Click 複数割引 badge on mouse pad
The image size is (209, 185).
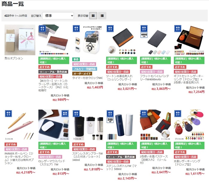coord(65,114)
